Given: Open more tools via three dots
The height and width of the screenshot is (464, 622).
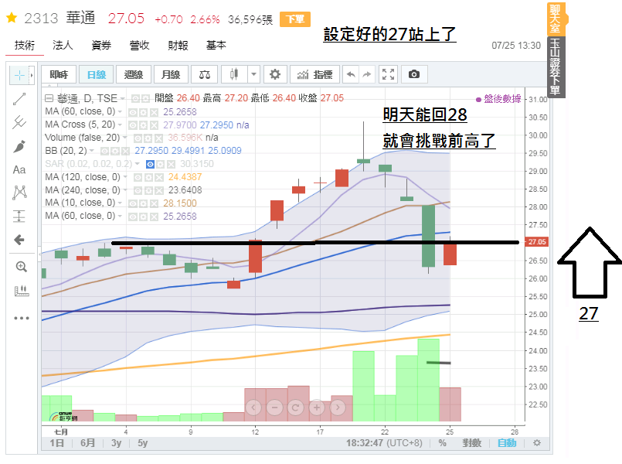Looking at the screenshot, I should [x=22, y=318].
